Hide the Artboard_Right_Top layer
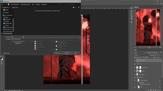Viewport: 163px width, 91px height. click(x=135, y=80)
